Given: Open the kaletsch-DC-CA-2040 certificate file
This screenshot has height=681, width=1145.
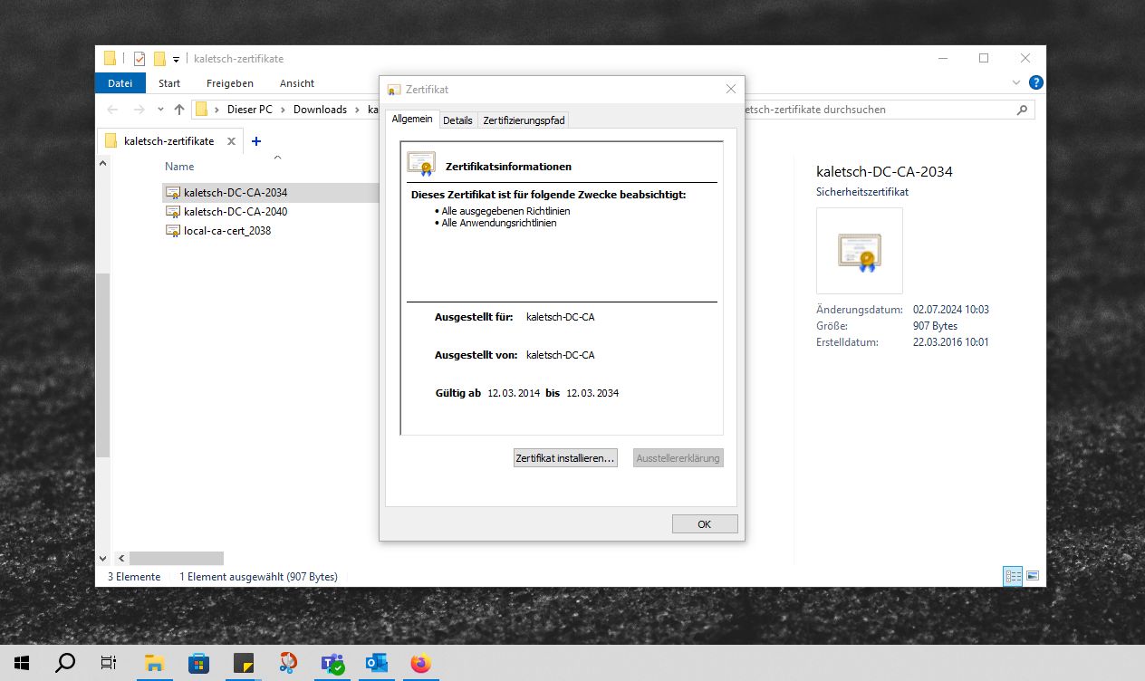Looking at the screenshot, I should click(x=235, y=212).
